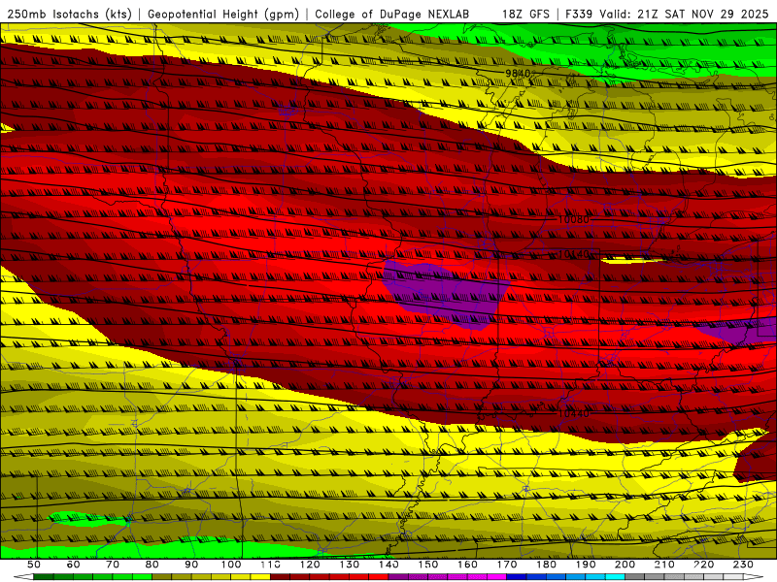Click the 100 value on the color scale
This screenshot has width=777, height=582.
[231, 565]
